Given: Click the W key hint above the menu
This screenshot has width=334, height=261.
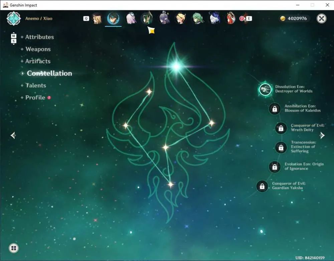Looking at the screenshot, I should tap(14, 36).
